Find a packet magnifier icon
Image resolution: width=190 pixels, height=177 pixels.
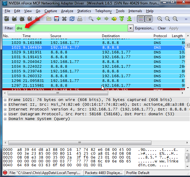[91, 19]
